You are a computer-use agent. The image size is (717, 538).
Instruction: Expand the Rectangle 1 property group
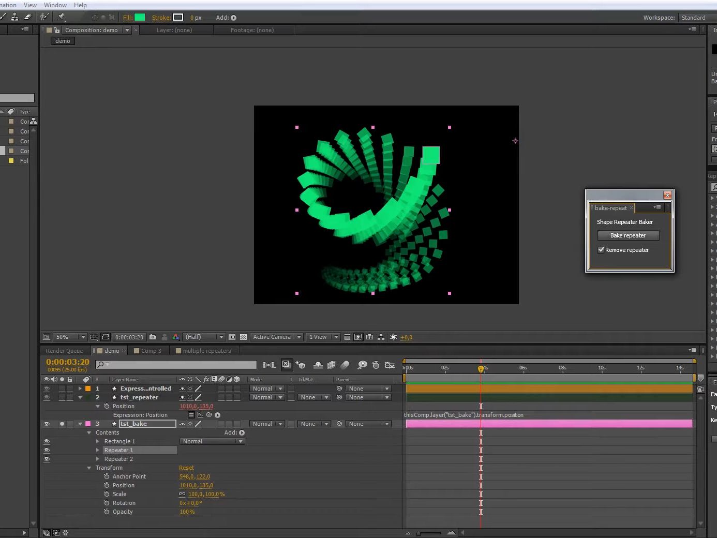[98, 441]
